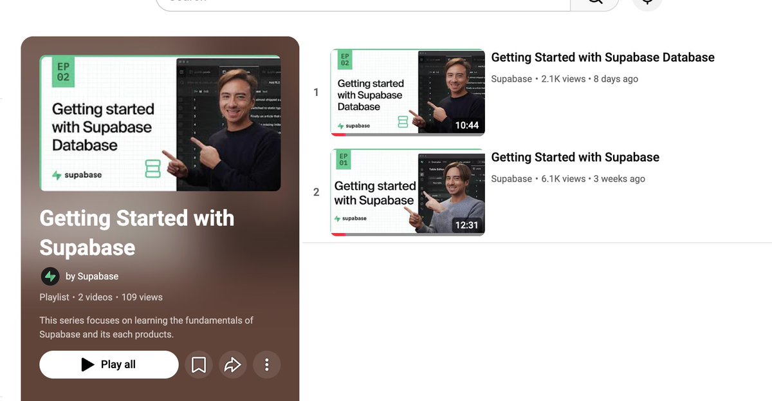Click the playlist description starting 'This series focuses'
This screenshot has height=401, width=772.
(147, 327)
